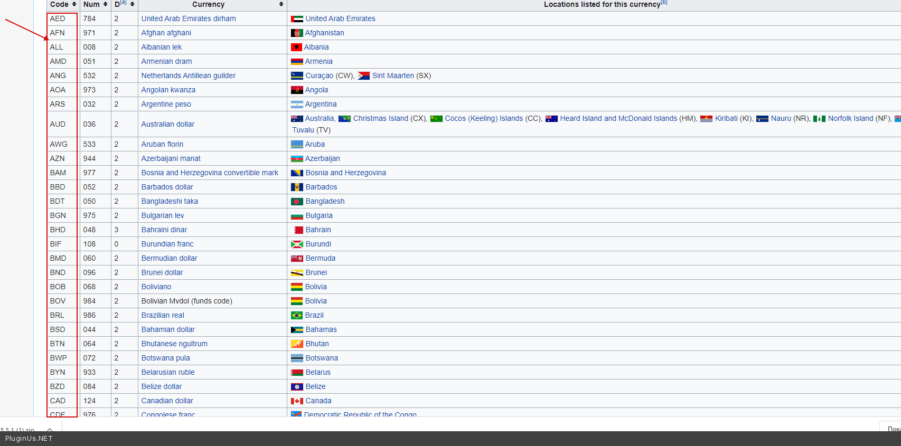This screenshot has height=446, width=901.
Task: Click the Brazil flag icon
Action: (x=297, y=316)
